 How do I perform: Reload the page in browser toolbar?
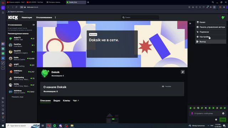tap(16, 7)
